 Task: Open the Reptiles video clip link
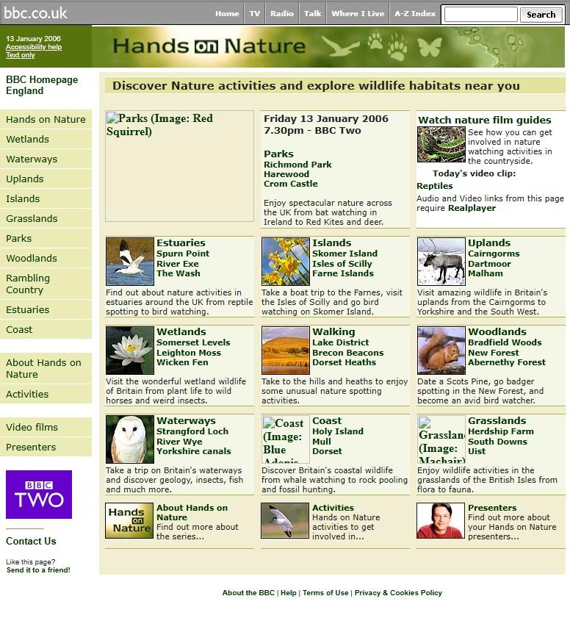tap(435, 186)
